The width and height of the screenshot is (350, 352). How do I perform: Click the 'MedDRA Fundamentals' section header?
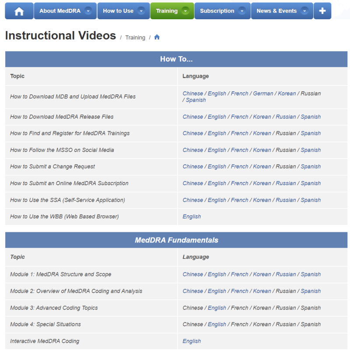(x=176, y=240)
